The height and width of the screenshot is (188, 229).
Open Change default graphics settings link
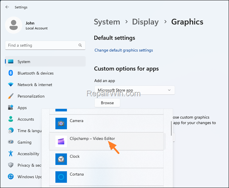(x=124, y=50)
